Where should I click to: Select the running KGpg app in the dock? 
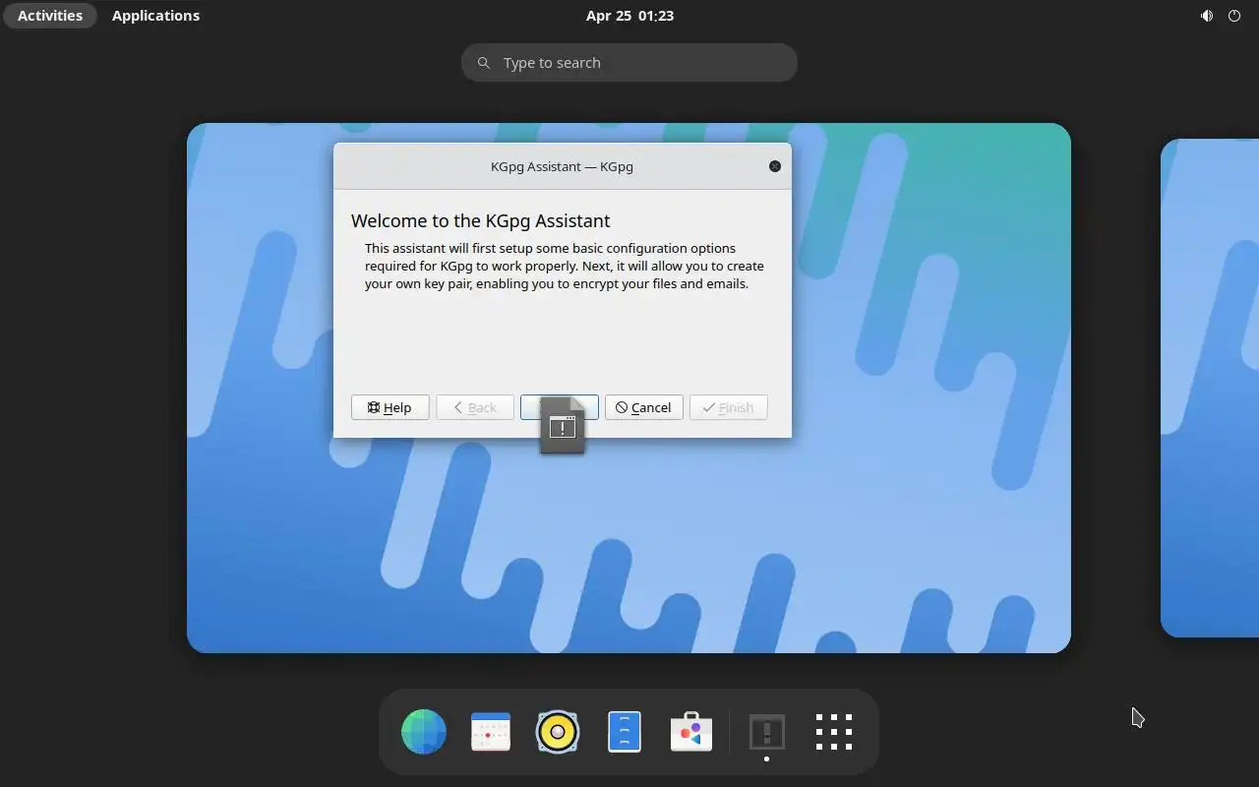[766, 732]
